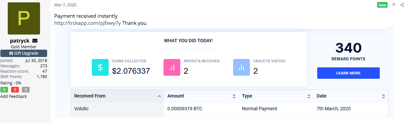
Task: Sort table by Received From column
Action: 117,96
